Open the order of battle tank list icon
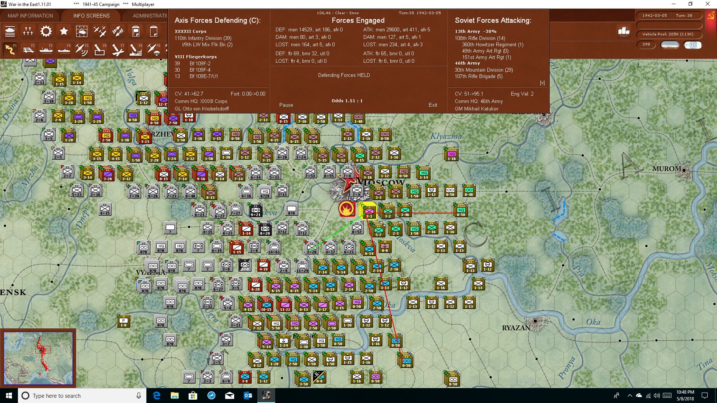 coord(10,31)
